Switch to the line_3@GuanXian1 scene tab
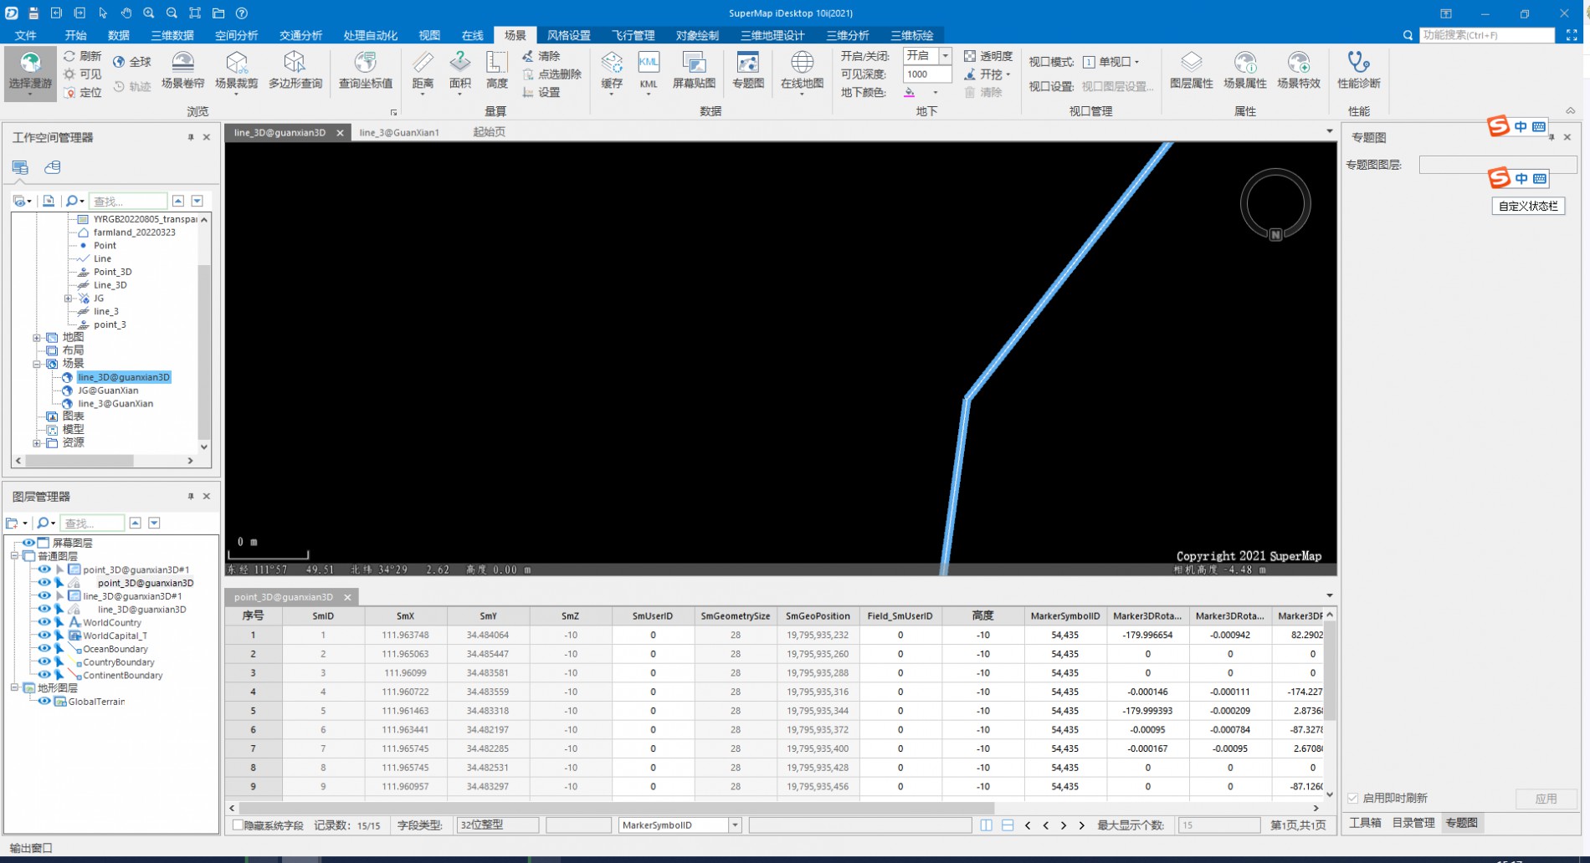Image resolution: width=1590 pixels, height=863 pixels. tap(399, 132)
